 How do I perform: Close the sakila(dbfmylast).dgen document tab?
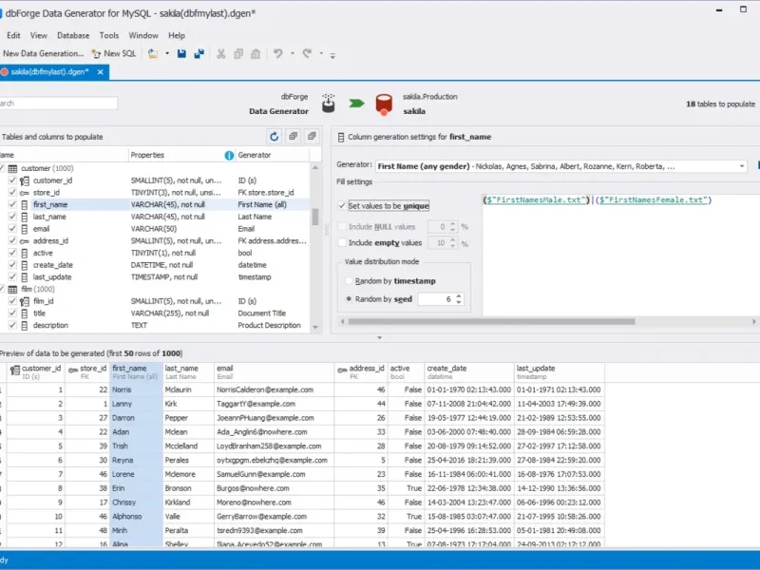pos(102,71)
